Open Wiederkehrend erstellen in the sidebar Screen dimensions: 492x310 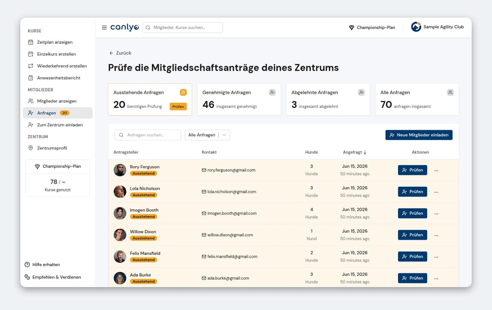[58, 66]
